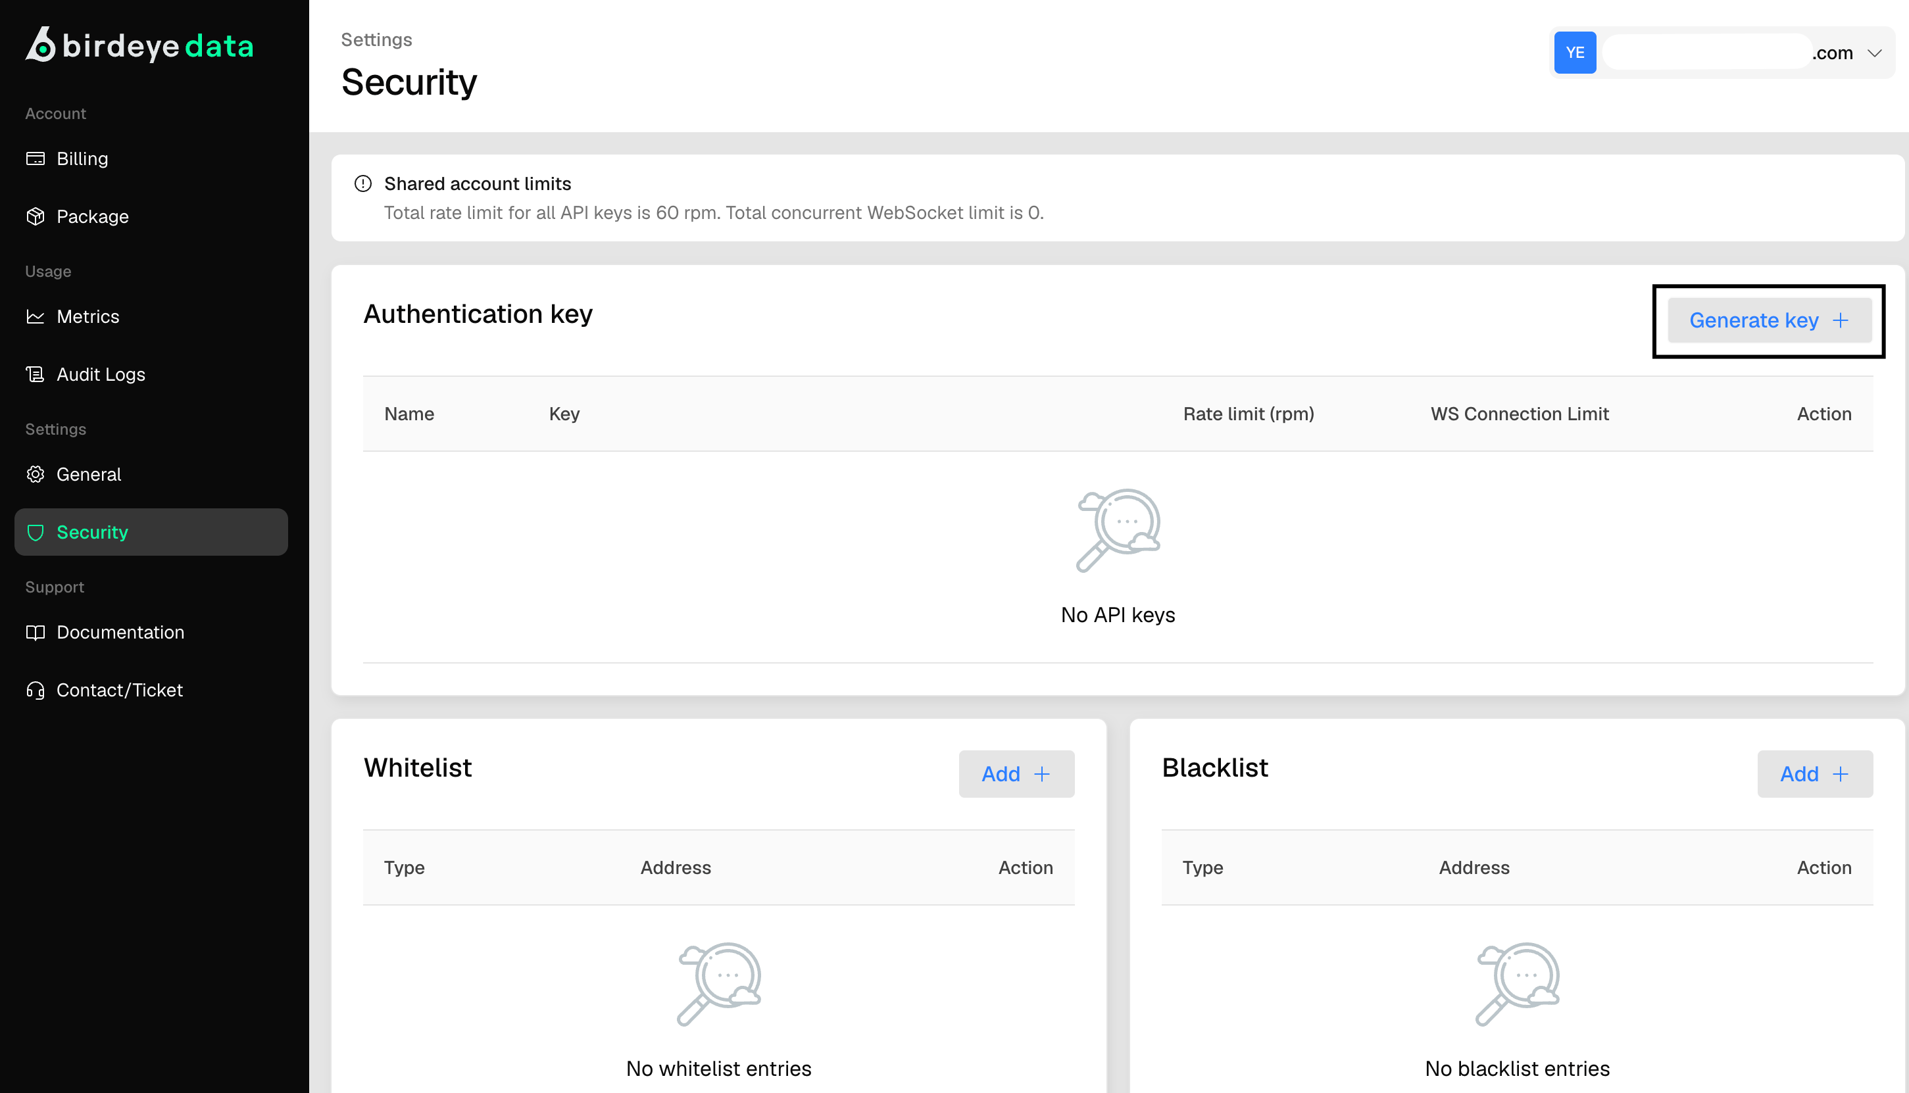
Task: Click the Rate limit (rpm) column header
Action: pos(1249,414)
